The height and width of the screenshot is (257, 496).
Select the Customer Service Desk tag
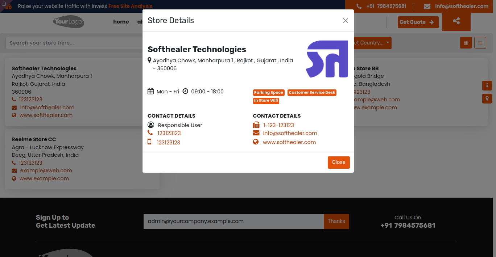[x=312, y=93]
